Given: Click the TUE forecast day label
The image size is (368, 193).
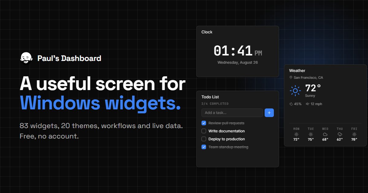Looking at the screenshot, I should [x=311, y=129].
